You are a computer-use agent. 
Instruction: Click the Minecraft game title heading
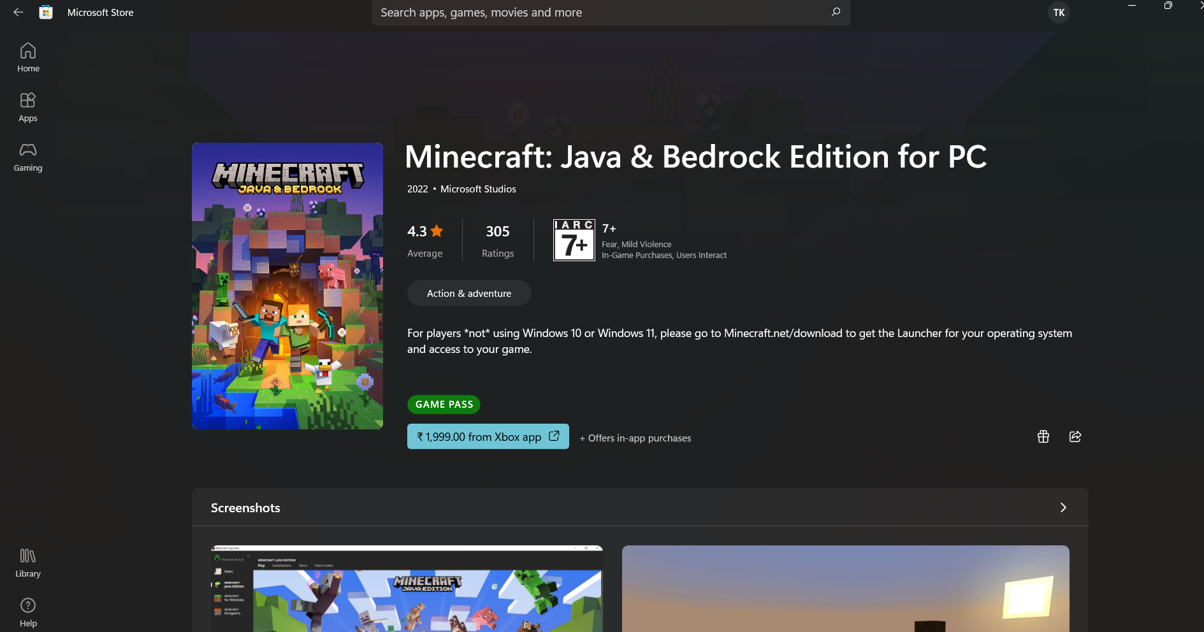click(696, 157)
